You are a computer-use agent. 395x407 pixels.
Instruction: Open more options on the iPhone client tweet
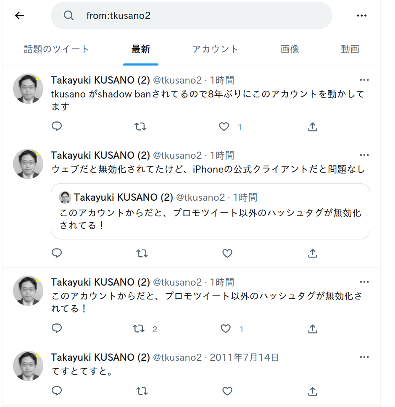(x=364, y=155)
